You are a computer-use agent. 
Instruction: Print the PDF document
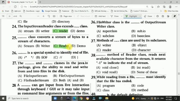pos(157,16)
